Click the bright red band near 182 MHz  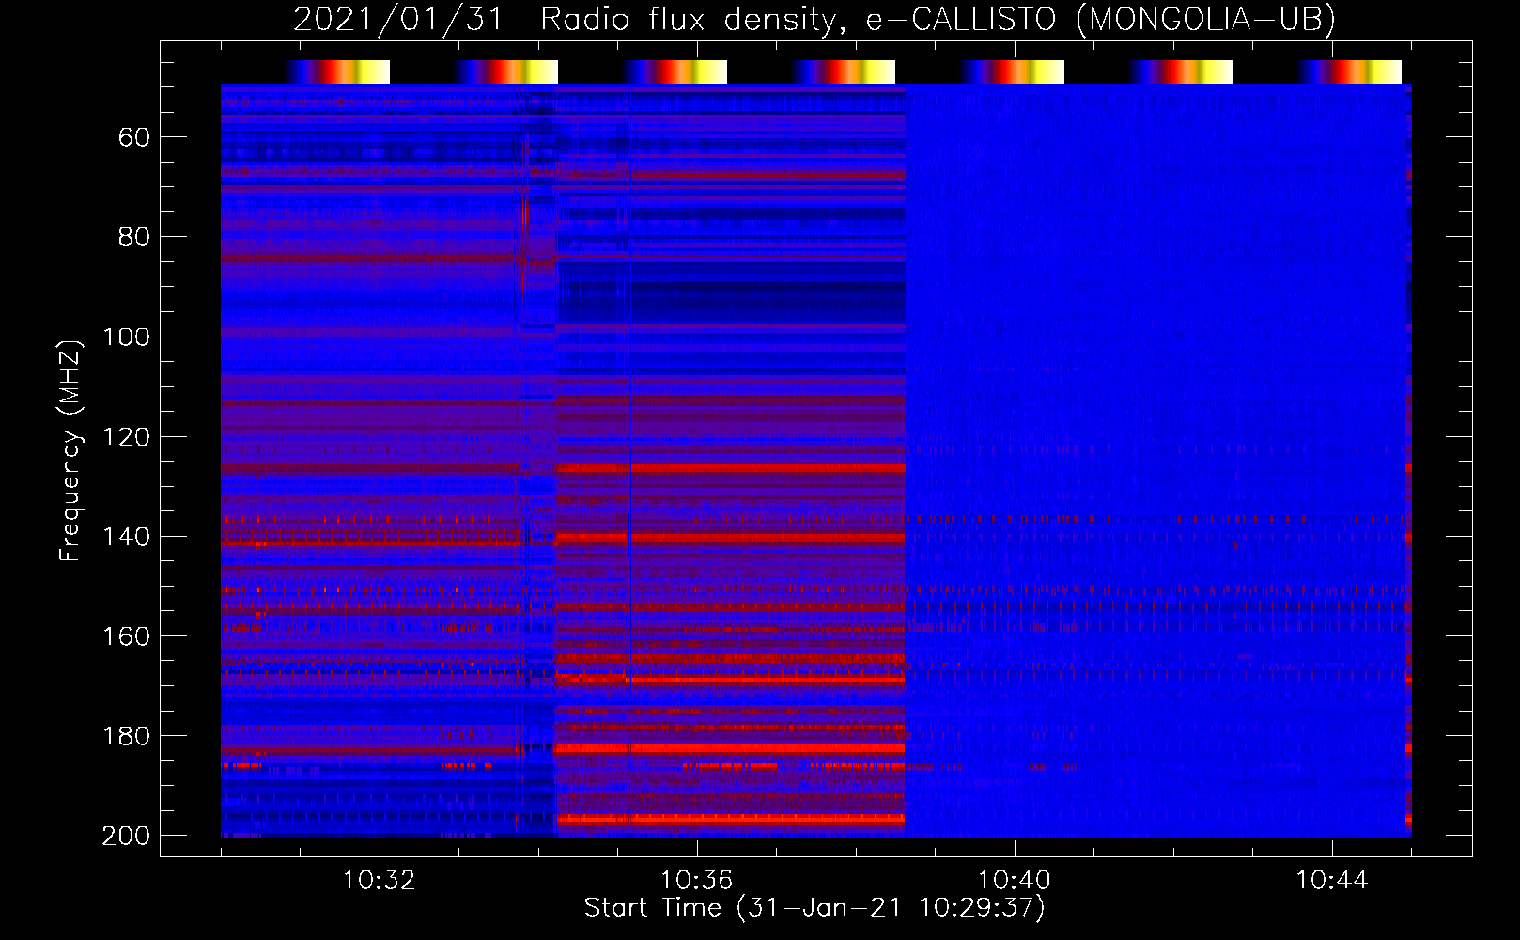pos(730,748)
